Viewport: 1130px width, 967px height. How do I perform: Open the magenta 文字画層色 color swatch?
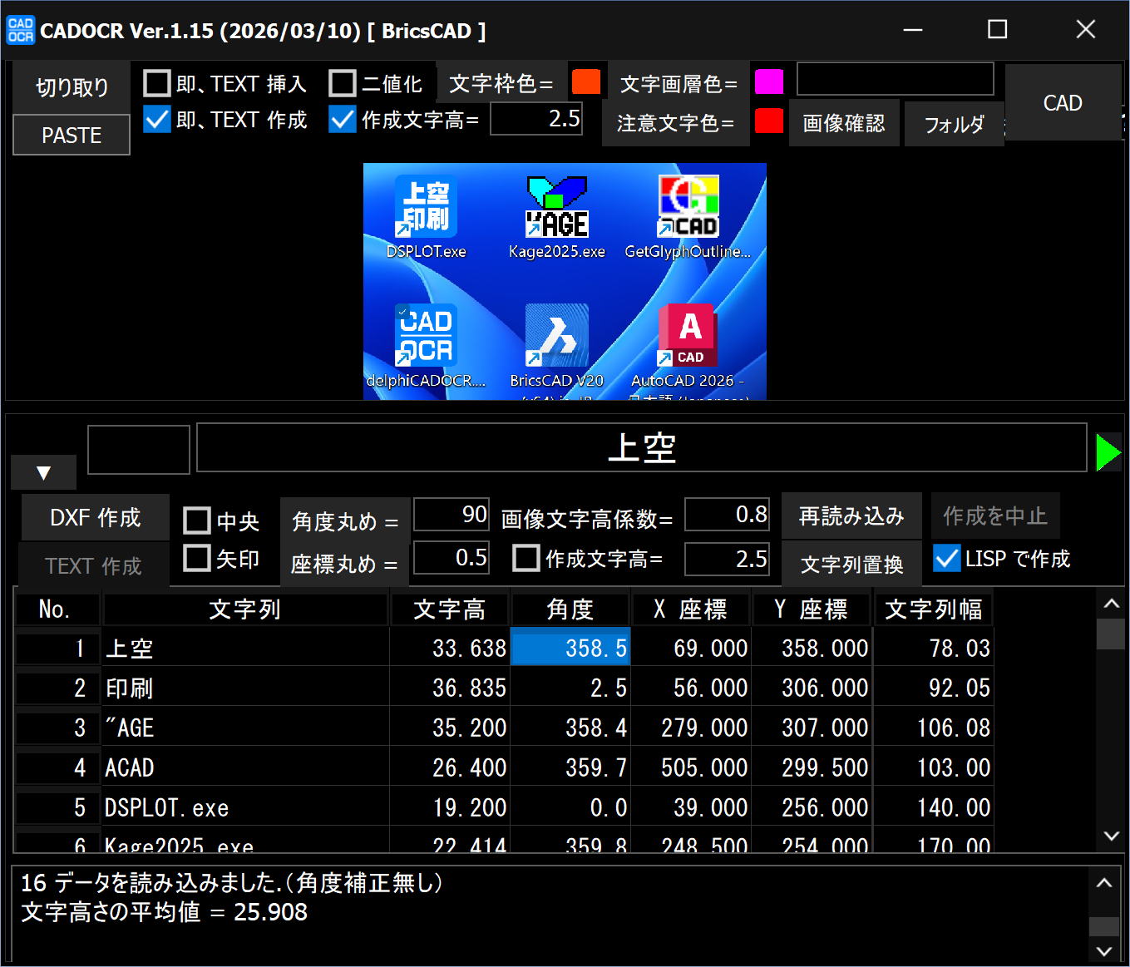pyautogui.click(x=768, y=82)
